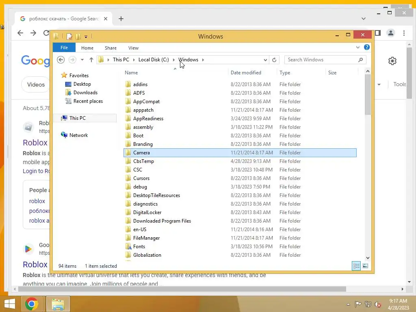Open address bar history dropdown
Viewport: 416px width, 312px height.
[265, 60]
